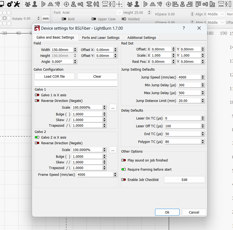Image resolution: width=233 pixels, height=230 pixels.
Task: Close the Device settings dialog
Action: click(x=199, y=28)
